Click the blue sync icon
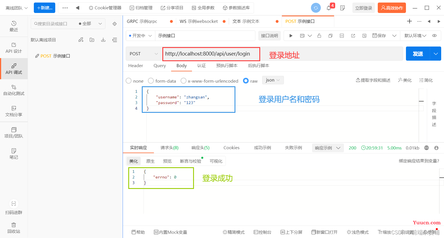Screen dimensions: 444x238 click(x=316, y=8)
